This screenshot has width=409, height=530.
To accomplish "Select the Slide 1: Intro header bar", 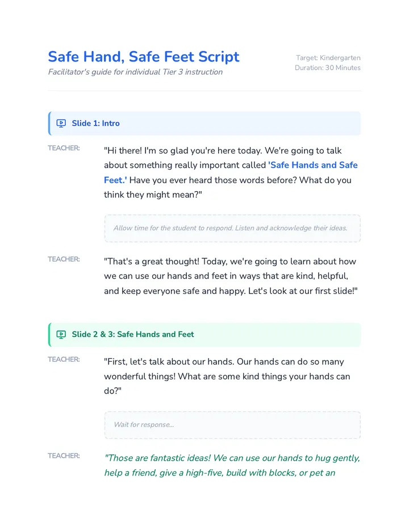I will pyautogui.click(x=204, y=123).
